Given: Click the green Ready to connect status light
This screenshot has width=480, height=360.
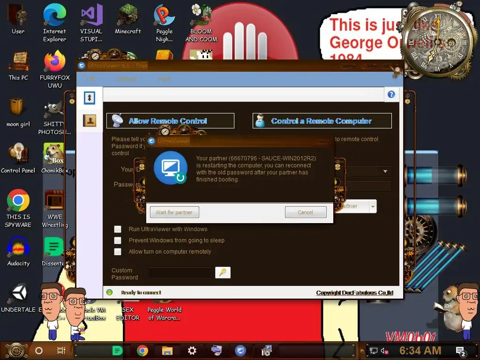Looking at the screenshot, I should (x=109, y=292).
